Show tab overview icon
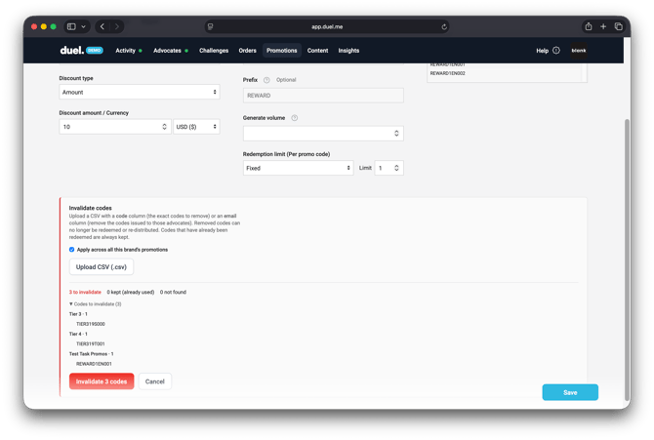Screen dimensions: 654x440 (x=619, y=26)
